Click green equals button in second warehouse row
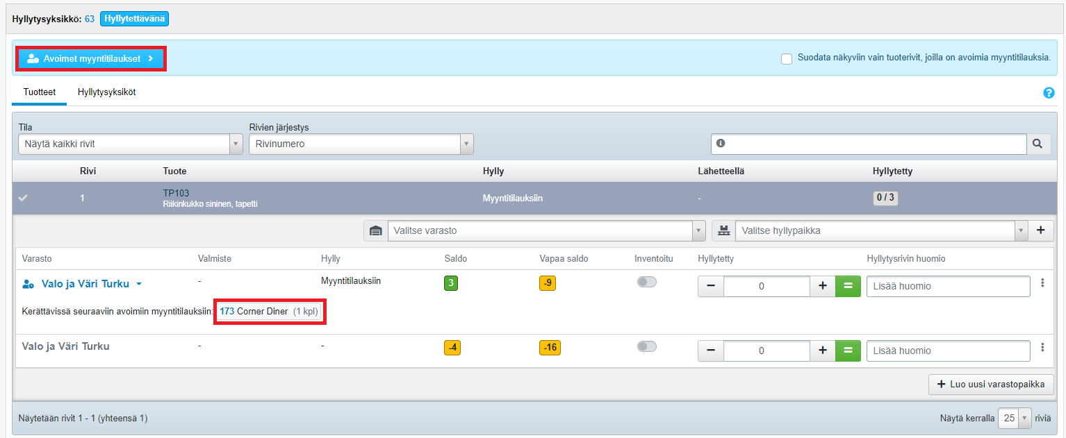The height and width of the screenshot is (438, 1066). pos(848,351)
